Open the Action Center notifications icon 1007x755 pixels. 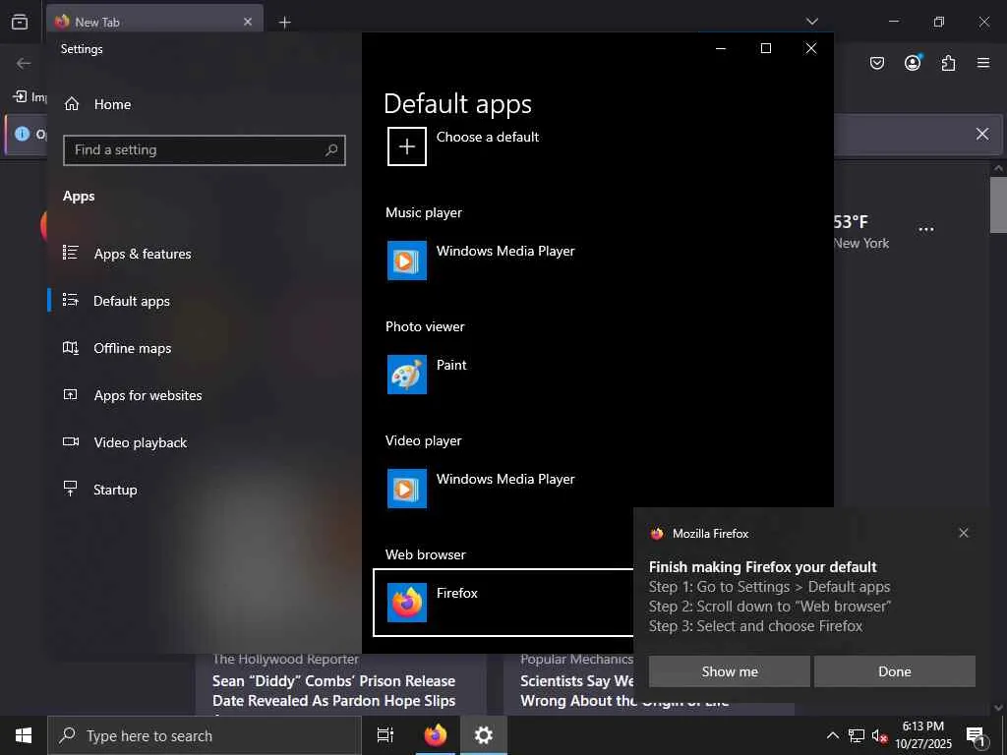[x=977, y=736]
